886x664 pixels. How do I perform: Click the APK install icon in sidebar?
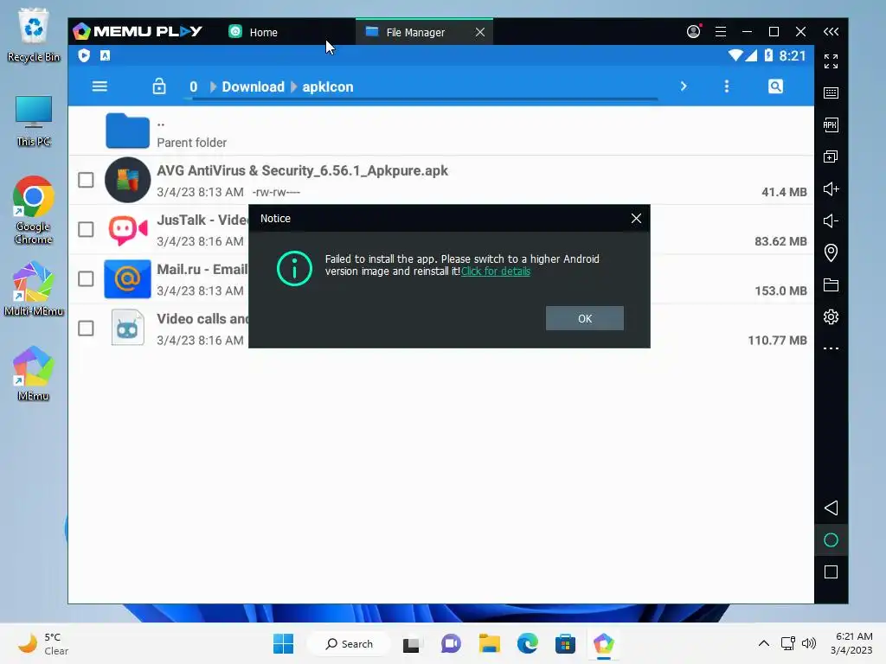click(831, 124)
